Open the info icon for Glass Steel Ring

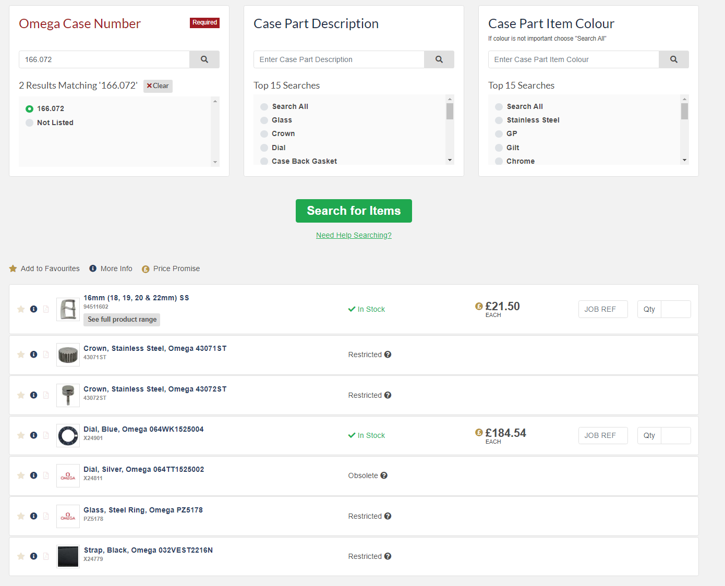coord(34,516)
